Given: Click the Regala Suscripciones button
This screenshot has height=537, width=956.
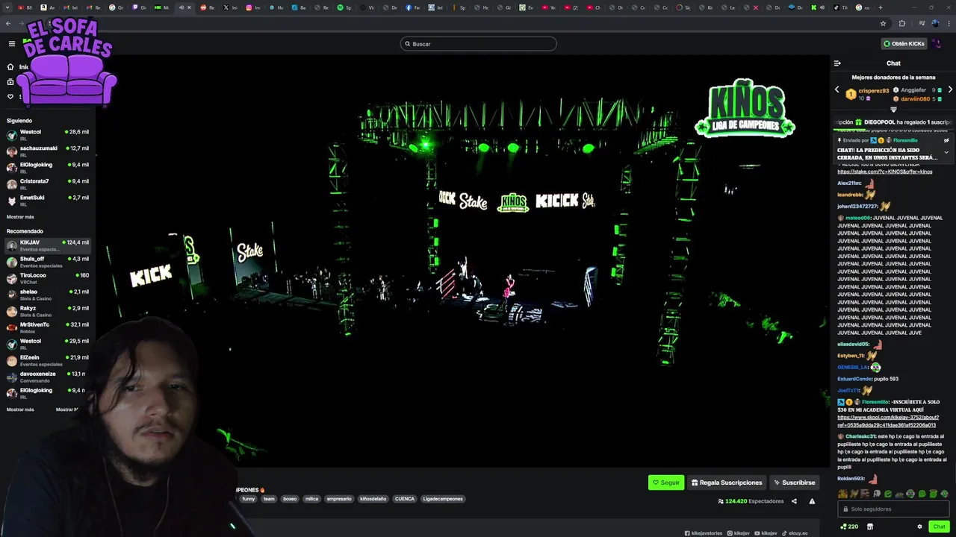Looking at the screenshot, I should point(726,483).
